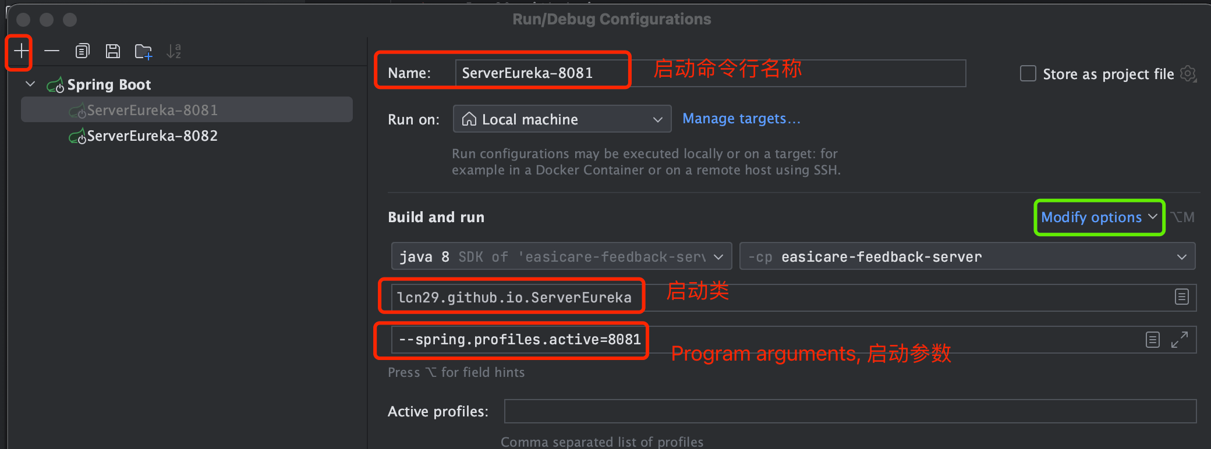Open the java 8 SDK dropdown

[x=561, y=256]
